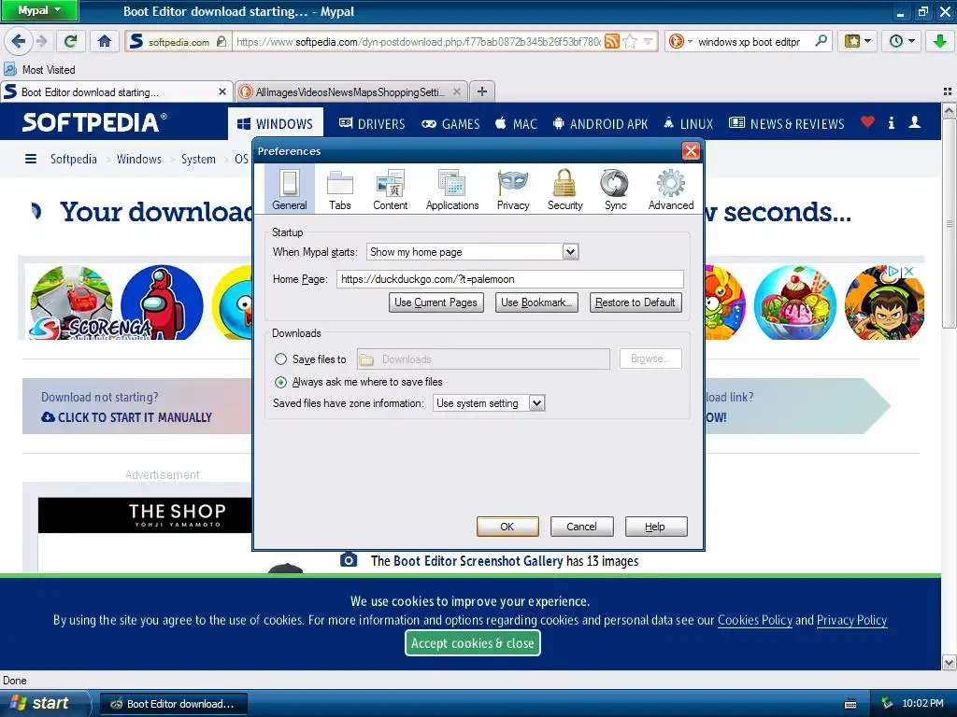Open the Sync preferences pane

615,190
